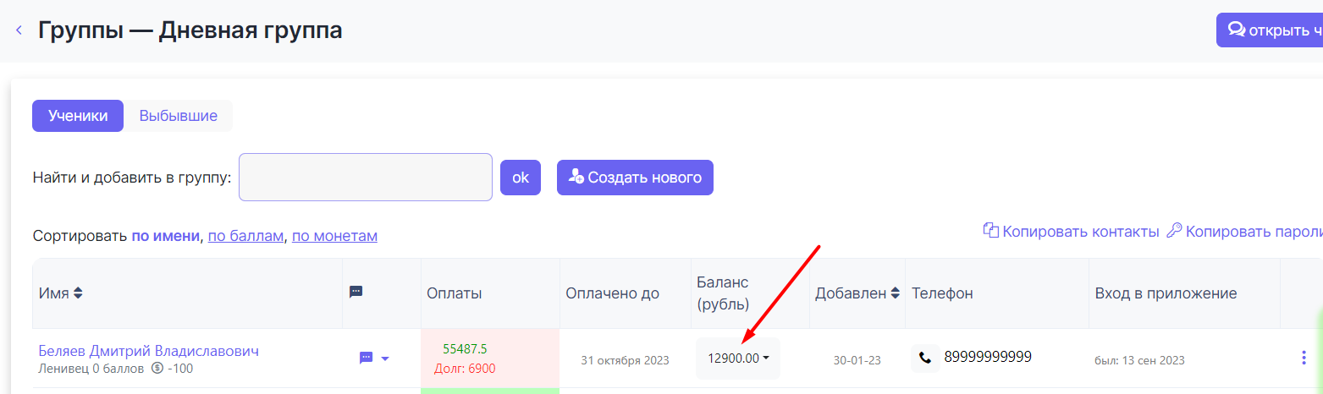Click the Оплаты column header
This screenshot has width=1323, height=394.
(455, 293)
